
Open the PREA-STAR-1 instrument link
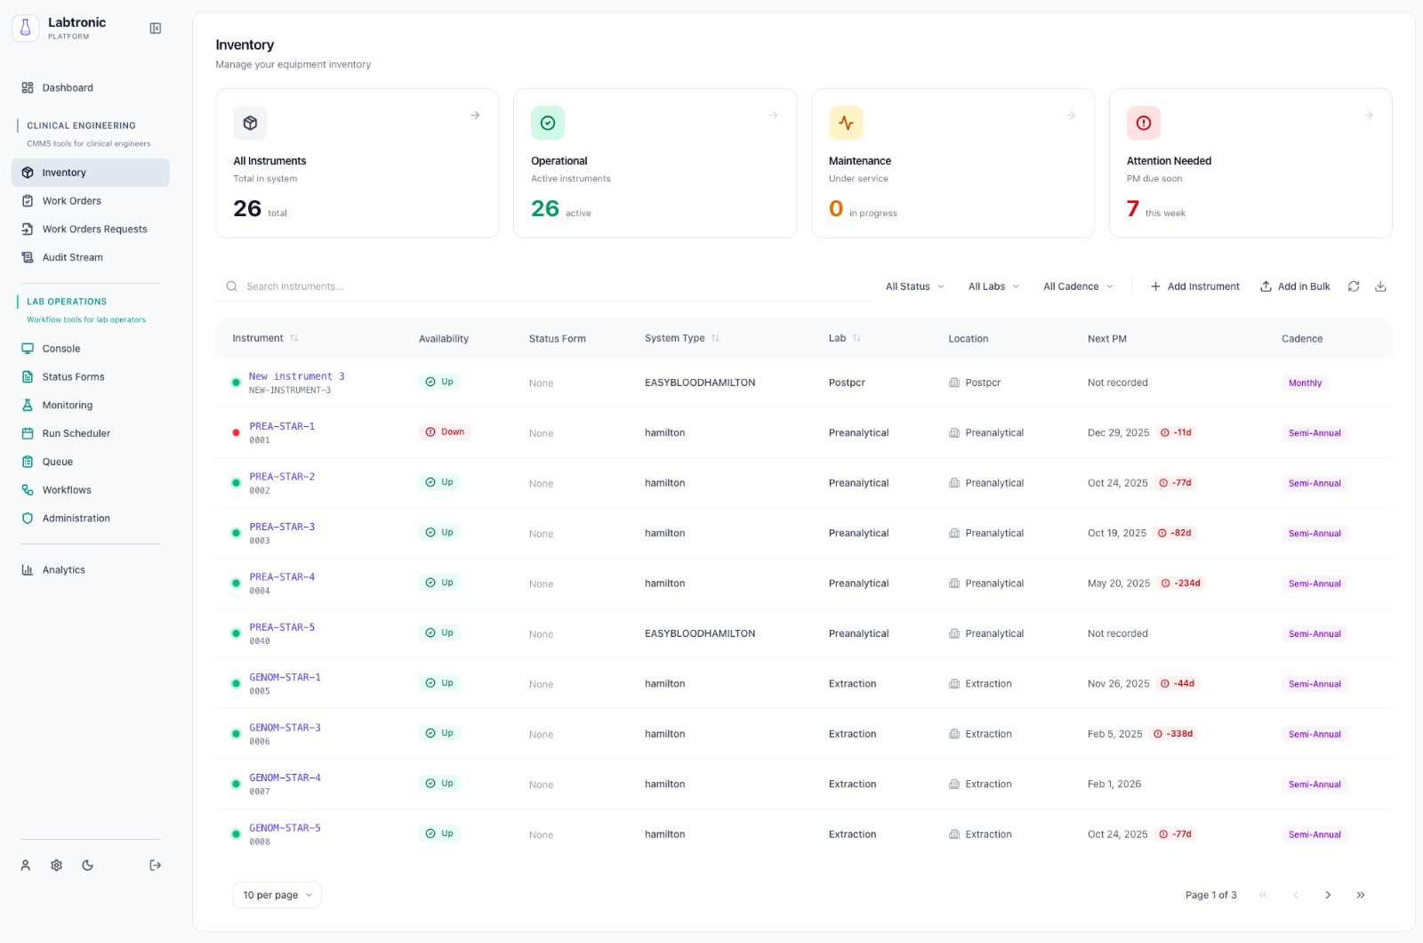click(x=282, y=427)
